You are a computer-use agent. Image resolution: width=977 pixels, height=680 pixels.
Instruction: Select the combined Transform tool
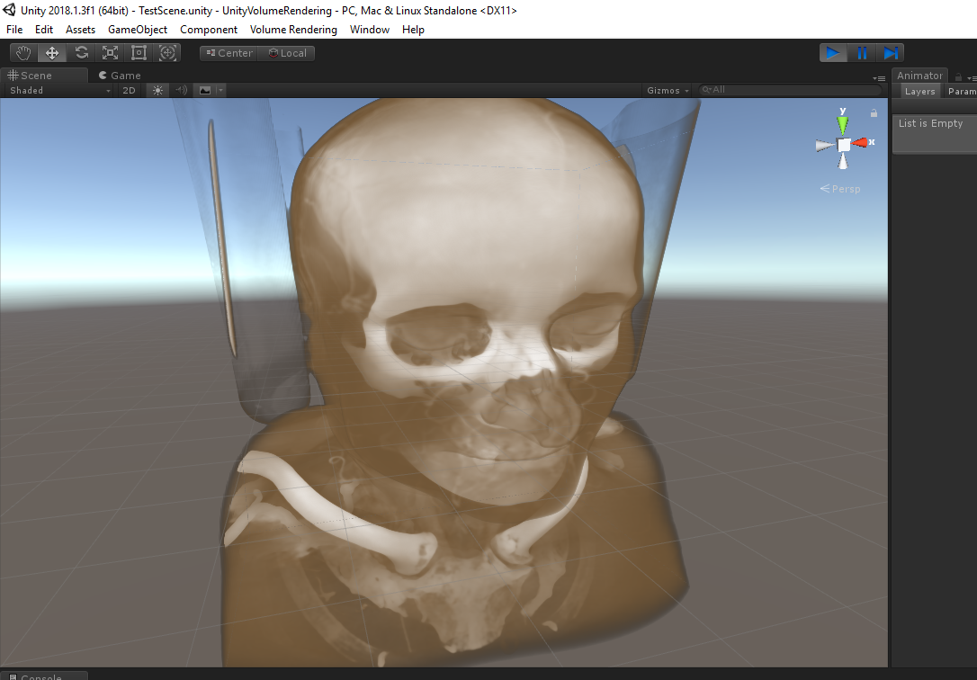[x=167, y=53]
